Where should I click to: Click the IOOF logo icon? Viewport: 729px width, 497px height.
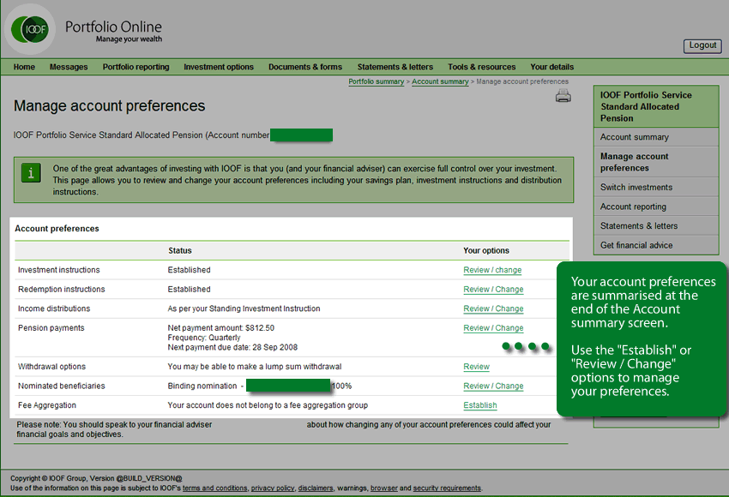[30, 29]
